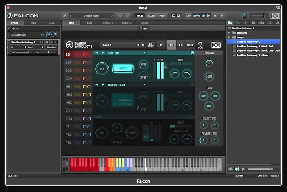Expand the Loops folder

coord(229,37)
